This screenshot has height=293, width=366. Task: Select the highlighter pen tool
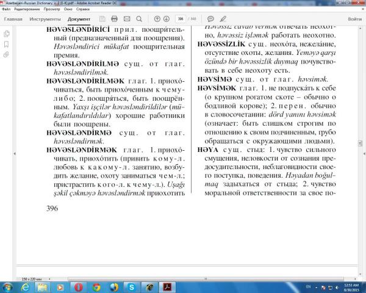[x=221, y=19]
